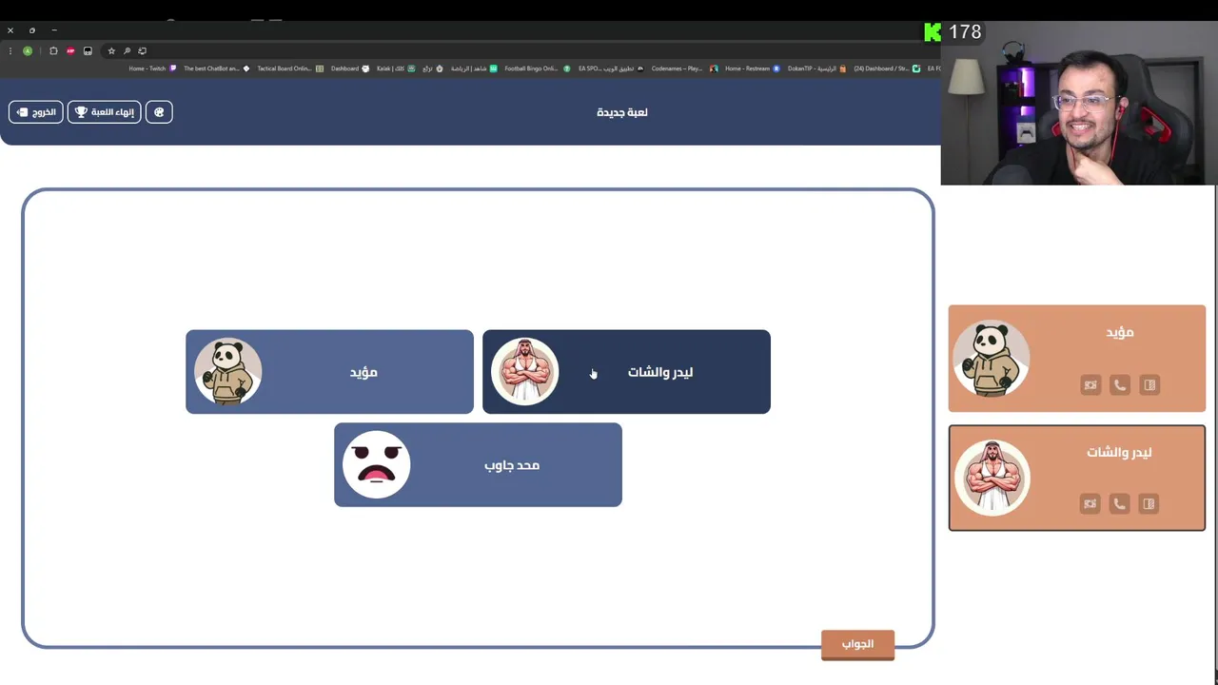Screen dimensions: 1218x685
Task: Open the Codenames bookmark
Action: [x=685, y=68]
